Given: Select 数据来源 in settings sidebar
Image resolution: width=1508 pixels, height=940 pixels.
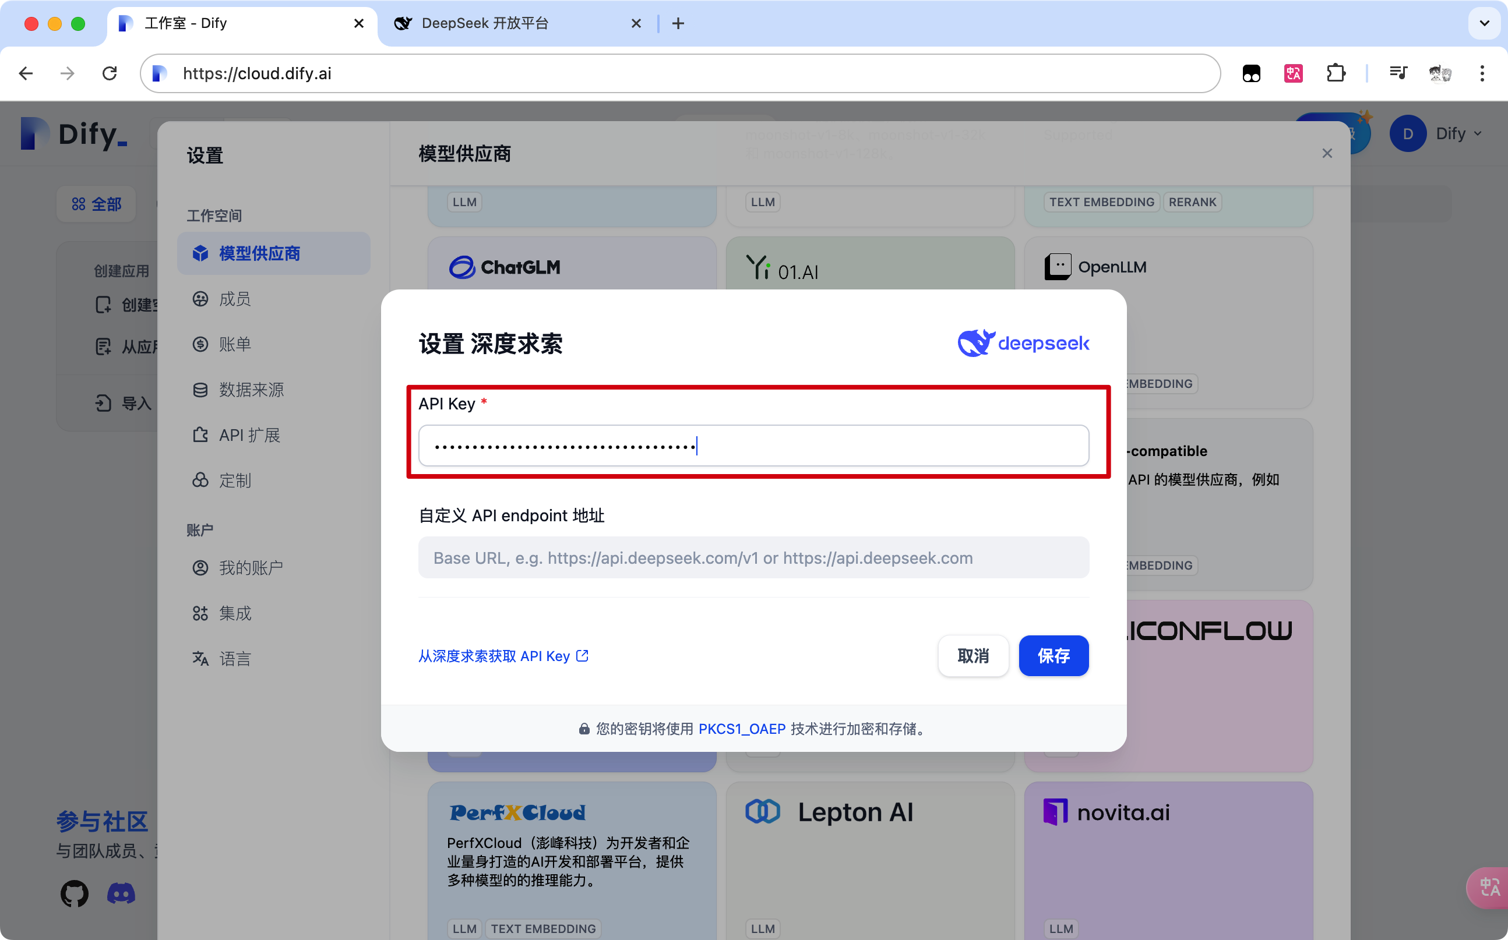Looking at the screenshot, I should coord(274,390).
